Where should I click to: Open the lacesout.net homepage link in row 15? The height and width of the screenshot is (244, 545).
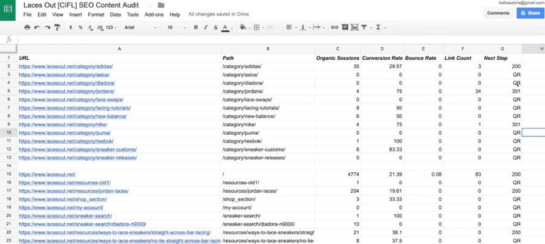pos(47,175)
